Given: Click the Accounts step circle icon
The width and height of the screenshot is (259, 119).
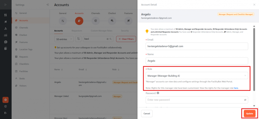Looking at the screenshot, I should [x=79, y=21].
